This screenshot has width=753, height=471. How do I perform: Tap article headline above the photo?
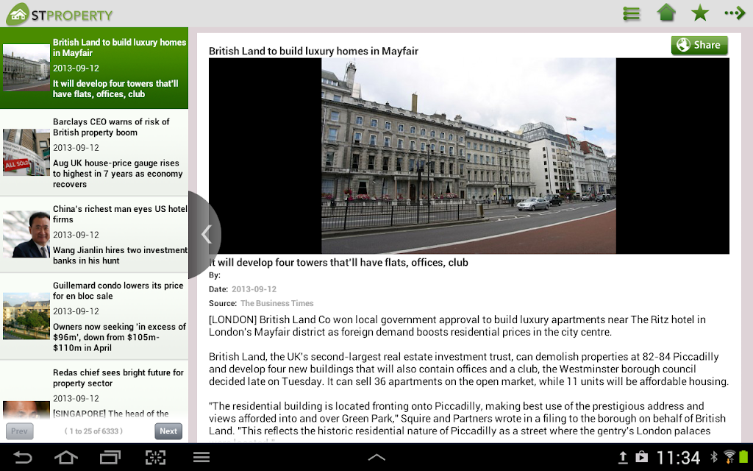coord(313,51)
